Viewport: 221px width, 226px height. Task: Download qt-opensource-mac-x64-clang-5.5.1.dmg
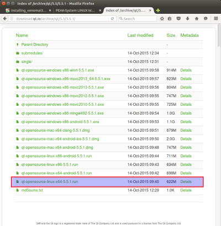tap(55, 130)
